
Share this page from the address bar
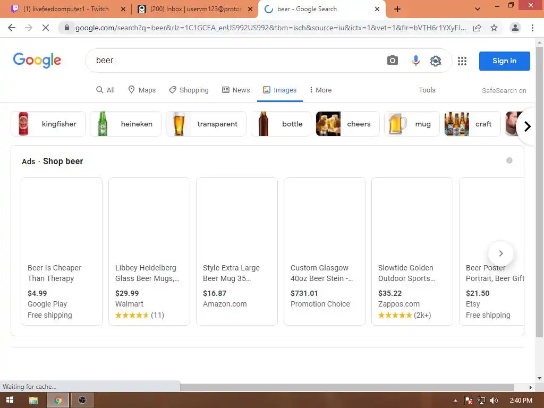(477, 28)
